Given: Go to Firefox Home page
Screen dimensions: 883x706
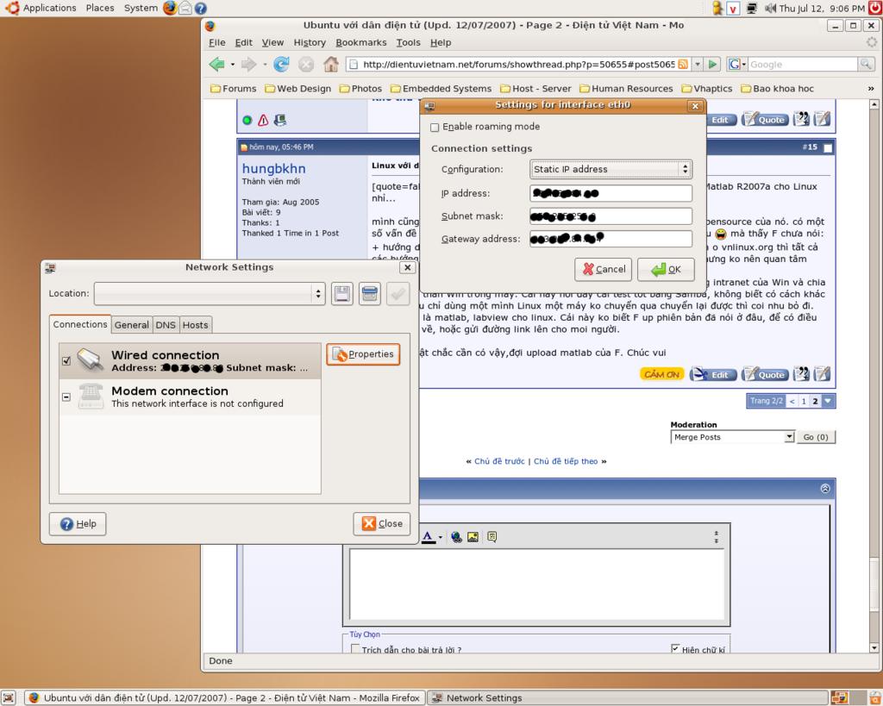Looking at the screenshot, I should coord(331,64).
